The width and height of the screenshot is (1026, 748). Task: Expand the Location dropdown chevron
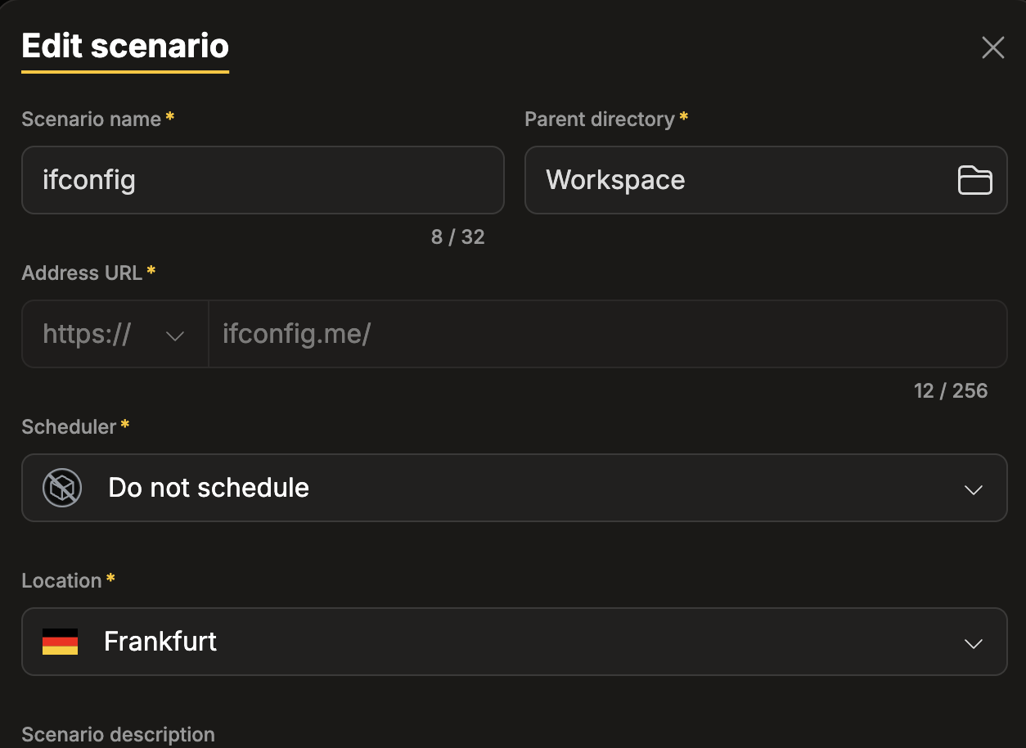tap(973, 643)
